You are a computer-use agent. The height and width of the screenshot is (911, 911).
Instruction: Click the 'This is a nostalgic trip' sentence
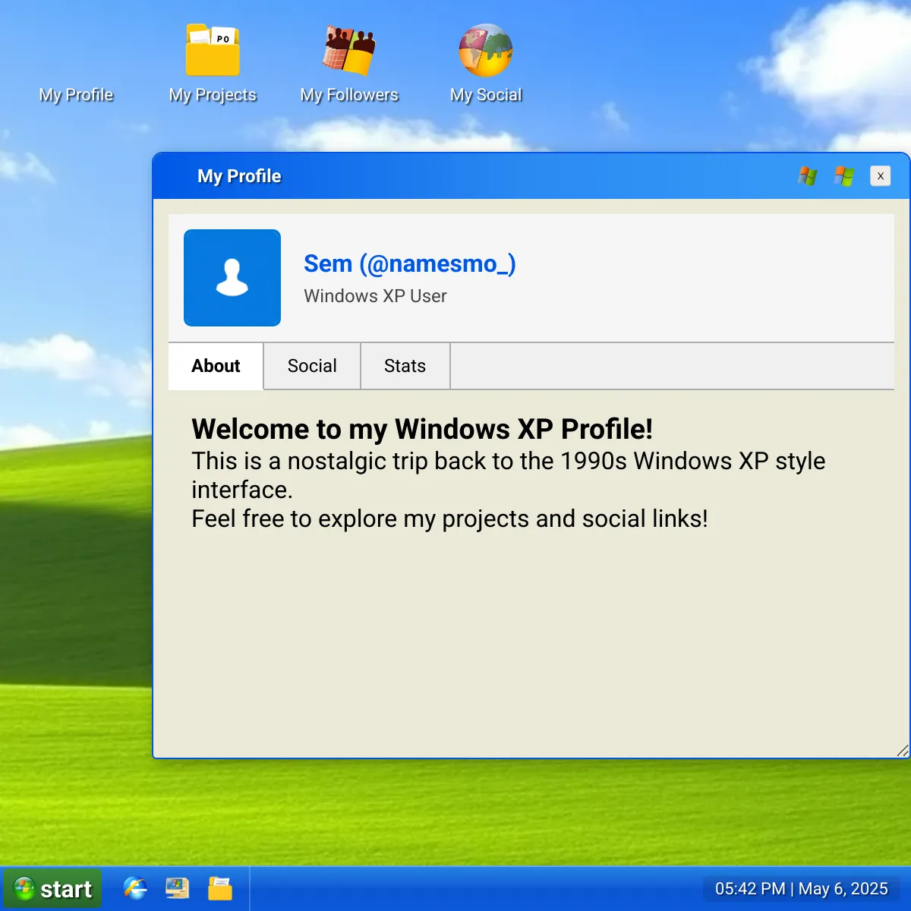[509, 475]
